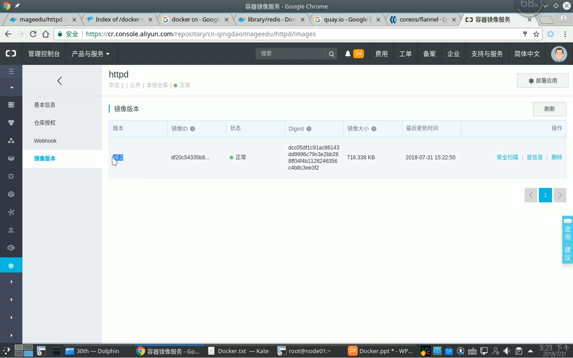Toggle the hamburger menu in left sidebar
The width and height of the screenshot is (573, 358).
pos(11,72)
